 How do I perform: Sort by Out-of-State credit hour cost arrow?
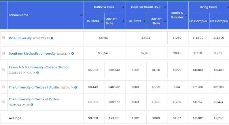(165, 21)
